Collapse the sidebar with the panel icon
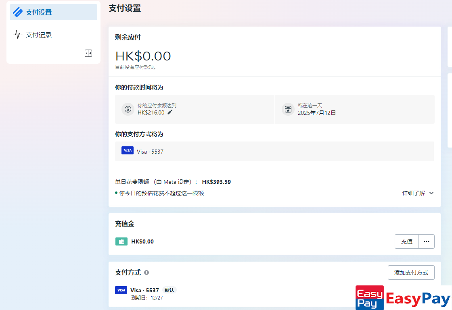The image size is (452, 310). pos(88,53)
